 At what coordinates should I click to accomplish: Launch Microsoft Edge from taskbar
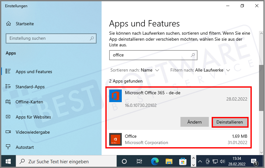[x=155, y=161]
